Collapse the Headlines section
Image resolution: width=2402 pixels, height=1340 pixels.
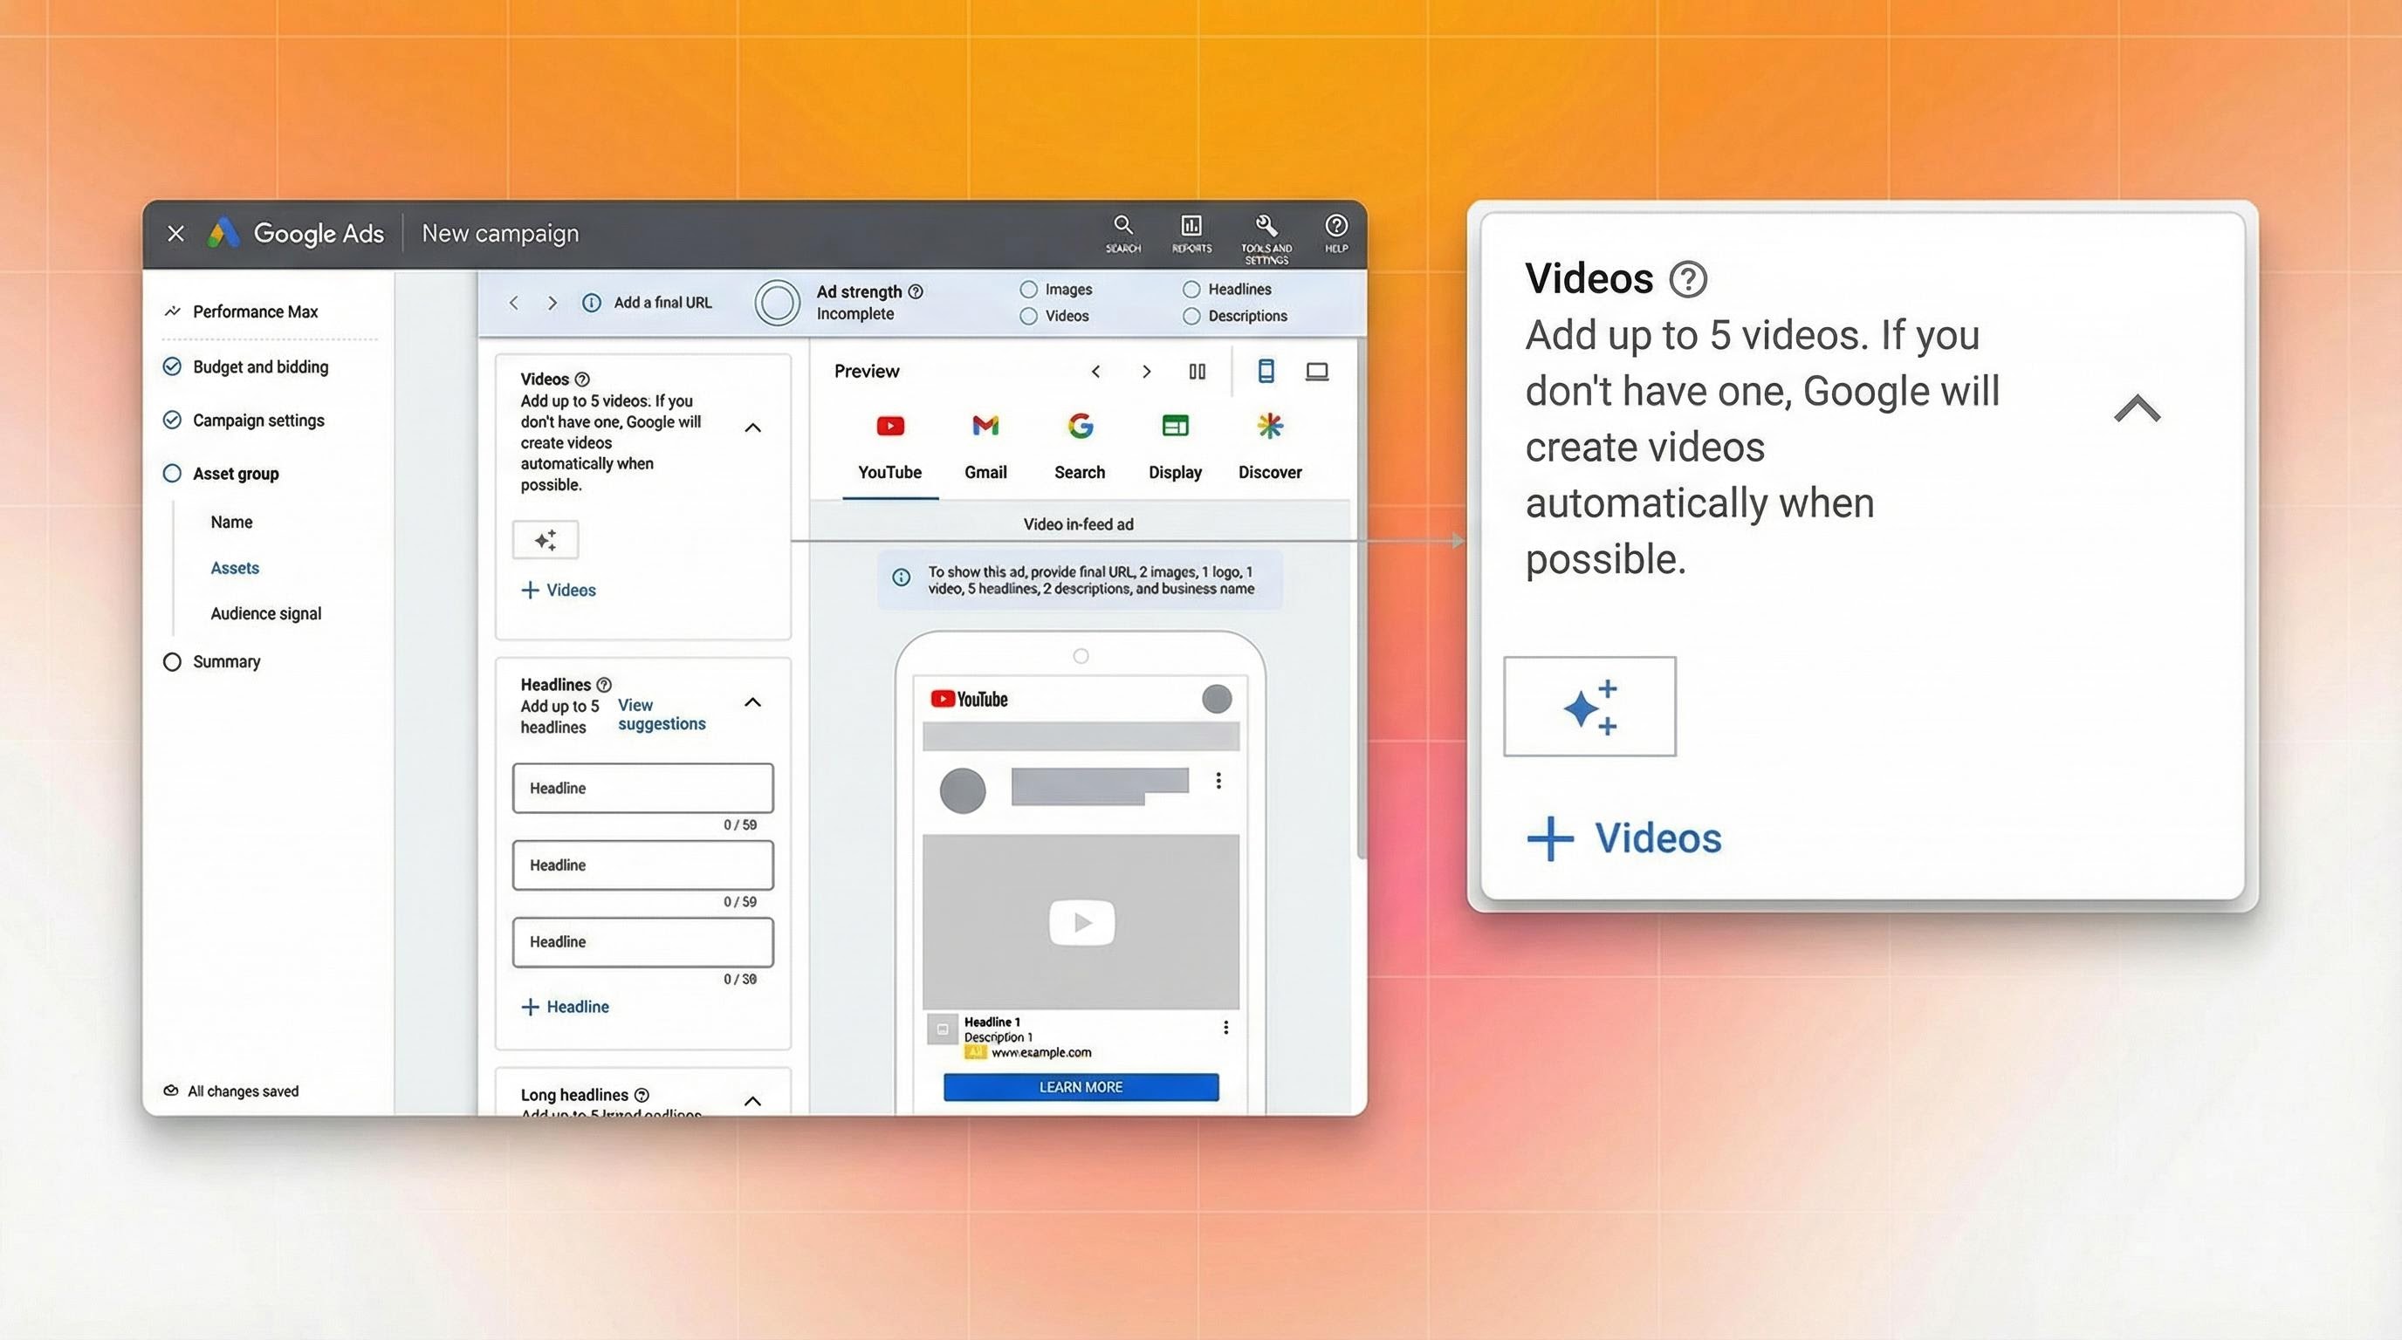(x=752, y=701)
